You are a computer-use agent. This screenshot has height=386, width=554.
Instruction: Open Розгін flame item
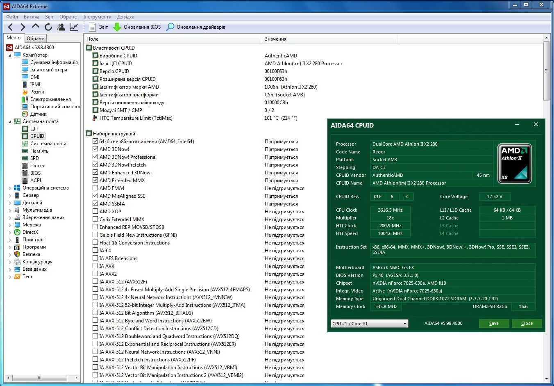click(37, 92)
